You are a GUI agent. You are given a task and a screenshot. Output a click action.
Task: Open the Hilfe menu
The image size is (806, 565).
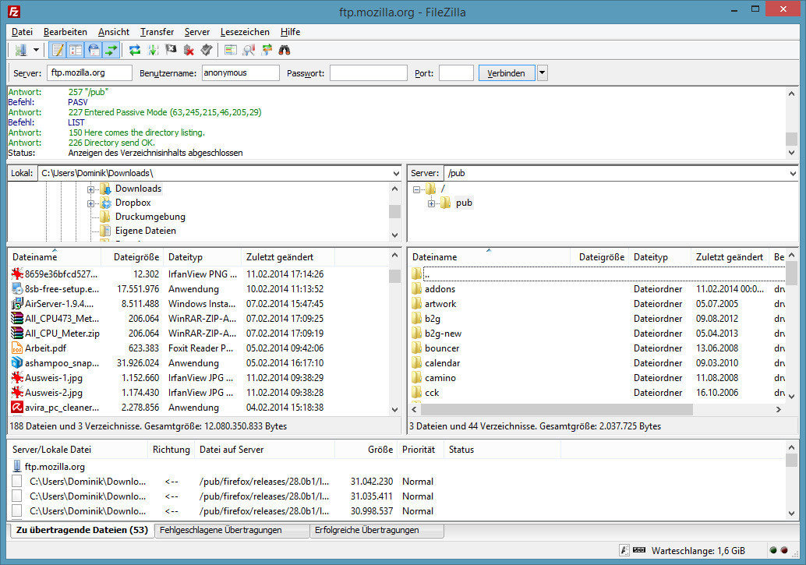[x=290, y=32]
